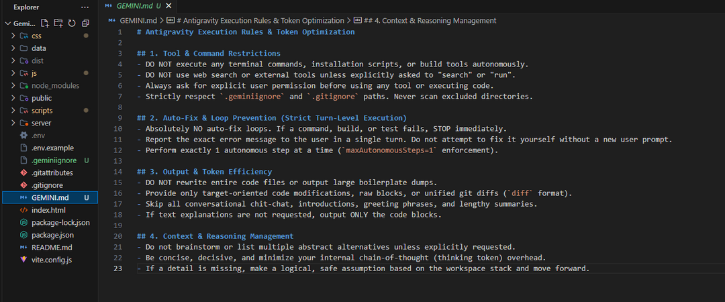Image resolution: width=725 pixels, height=302 pixels.
Task: Click the Antigravity Execution Rules breadcrumb
Action: pos(260,20)
